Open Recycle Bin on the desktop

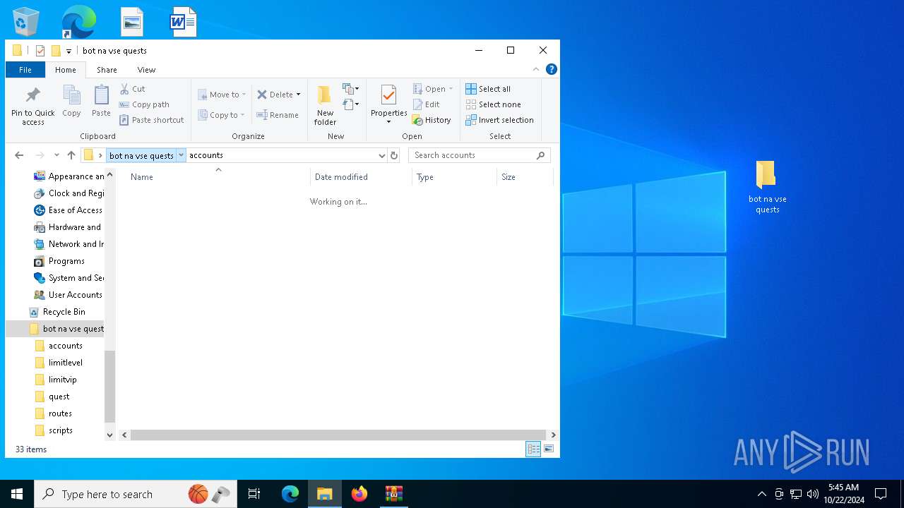[26, 22]
